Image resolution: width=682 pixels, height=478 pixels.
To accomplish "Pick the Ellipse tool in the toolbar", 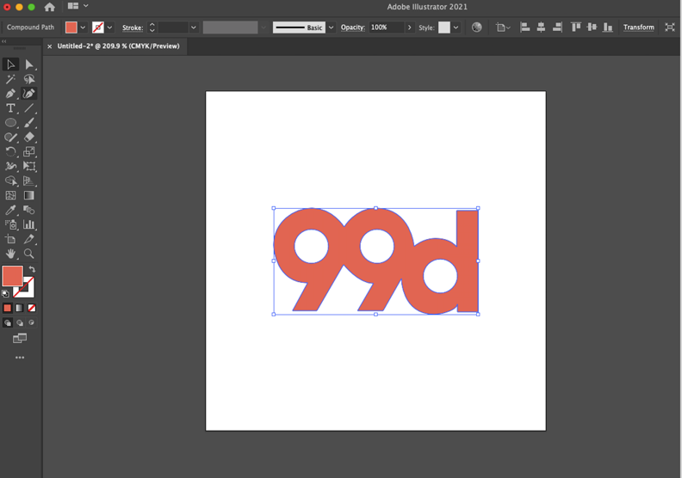I will click(10, 123).
